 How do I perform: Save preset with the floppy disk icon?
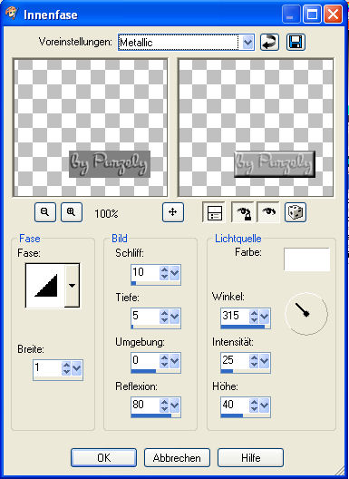pyautogui.click(x=296, y=42)
